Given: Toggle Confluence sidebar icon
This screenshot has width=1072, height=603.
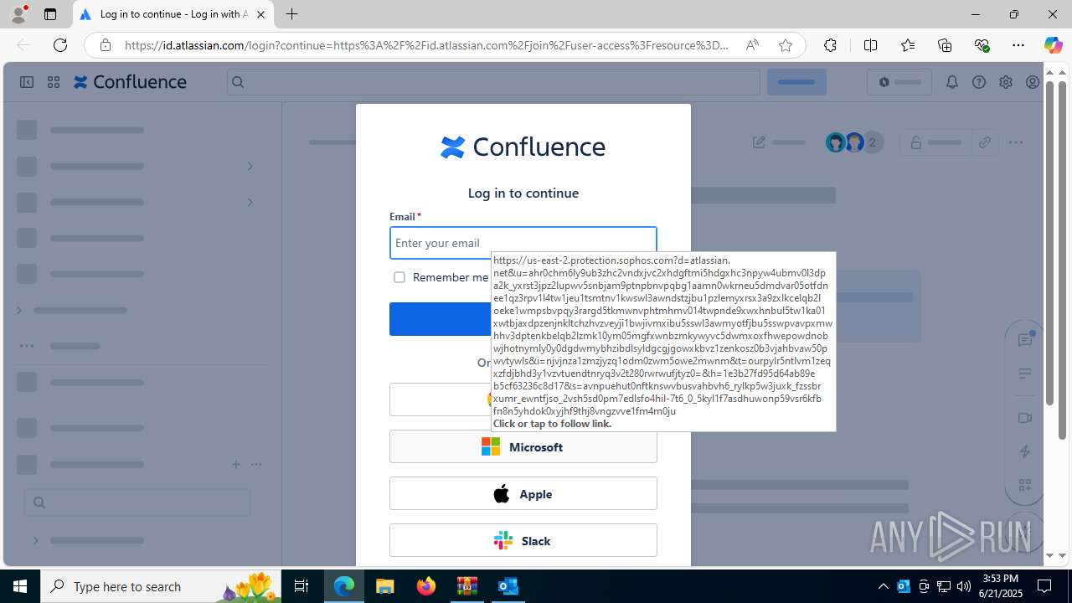Looking at the screenshot, I should coord(27,82).
